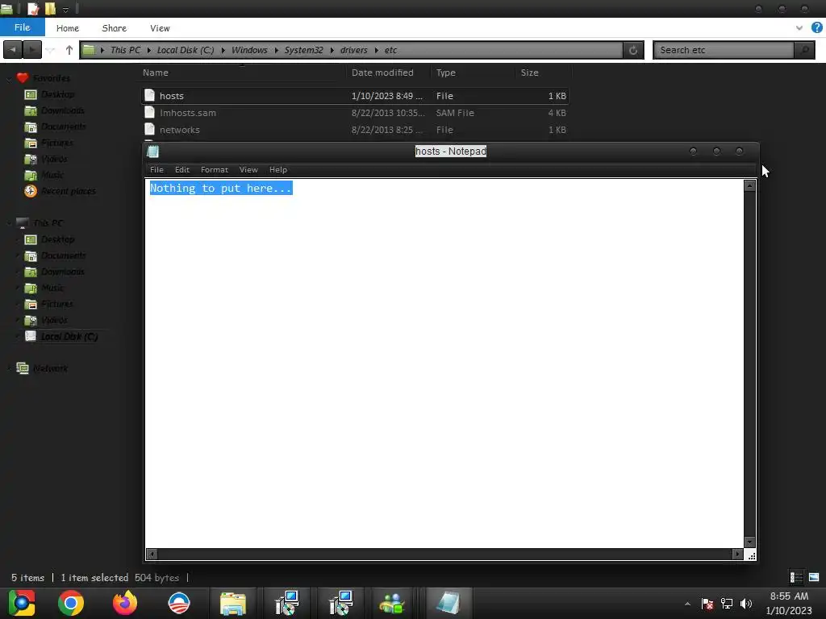
Task: Open the Notepad taskbar button
Action: (448, 603)
